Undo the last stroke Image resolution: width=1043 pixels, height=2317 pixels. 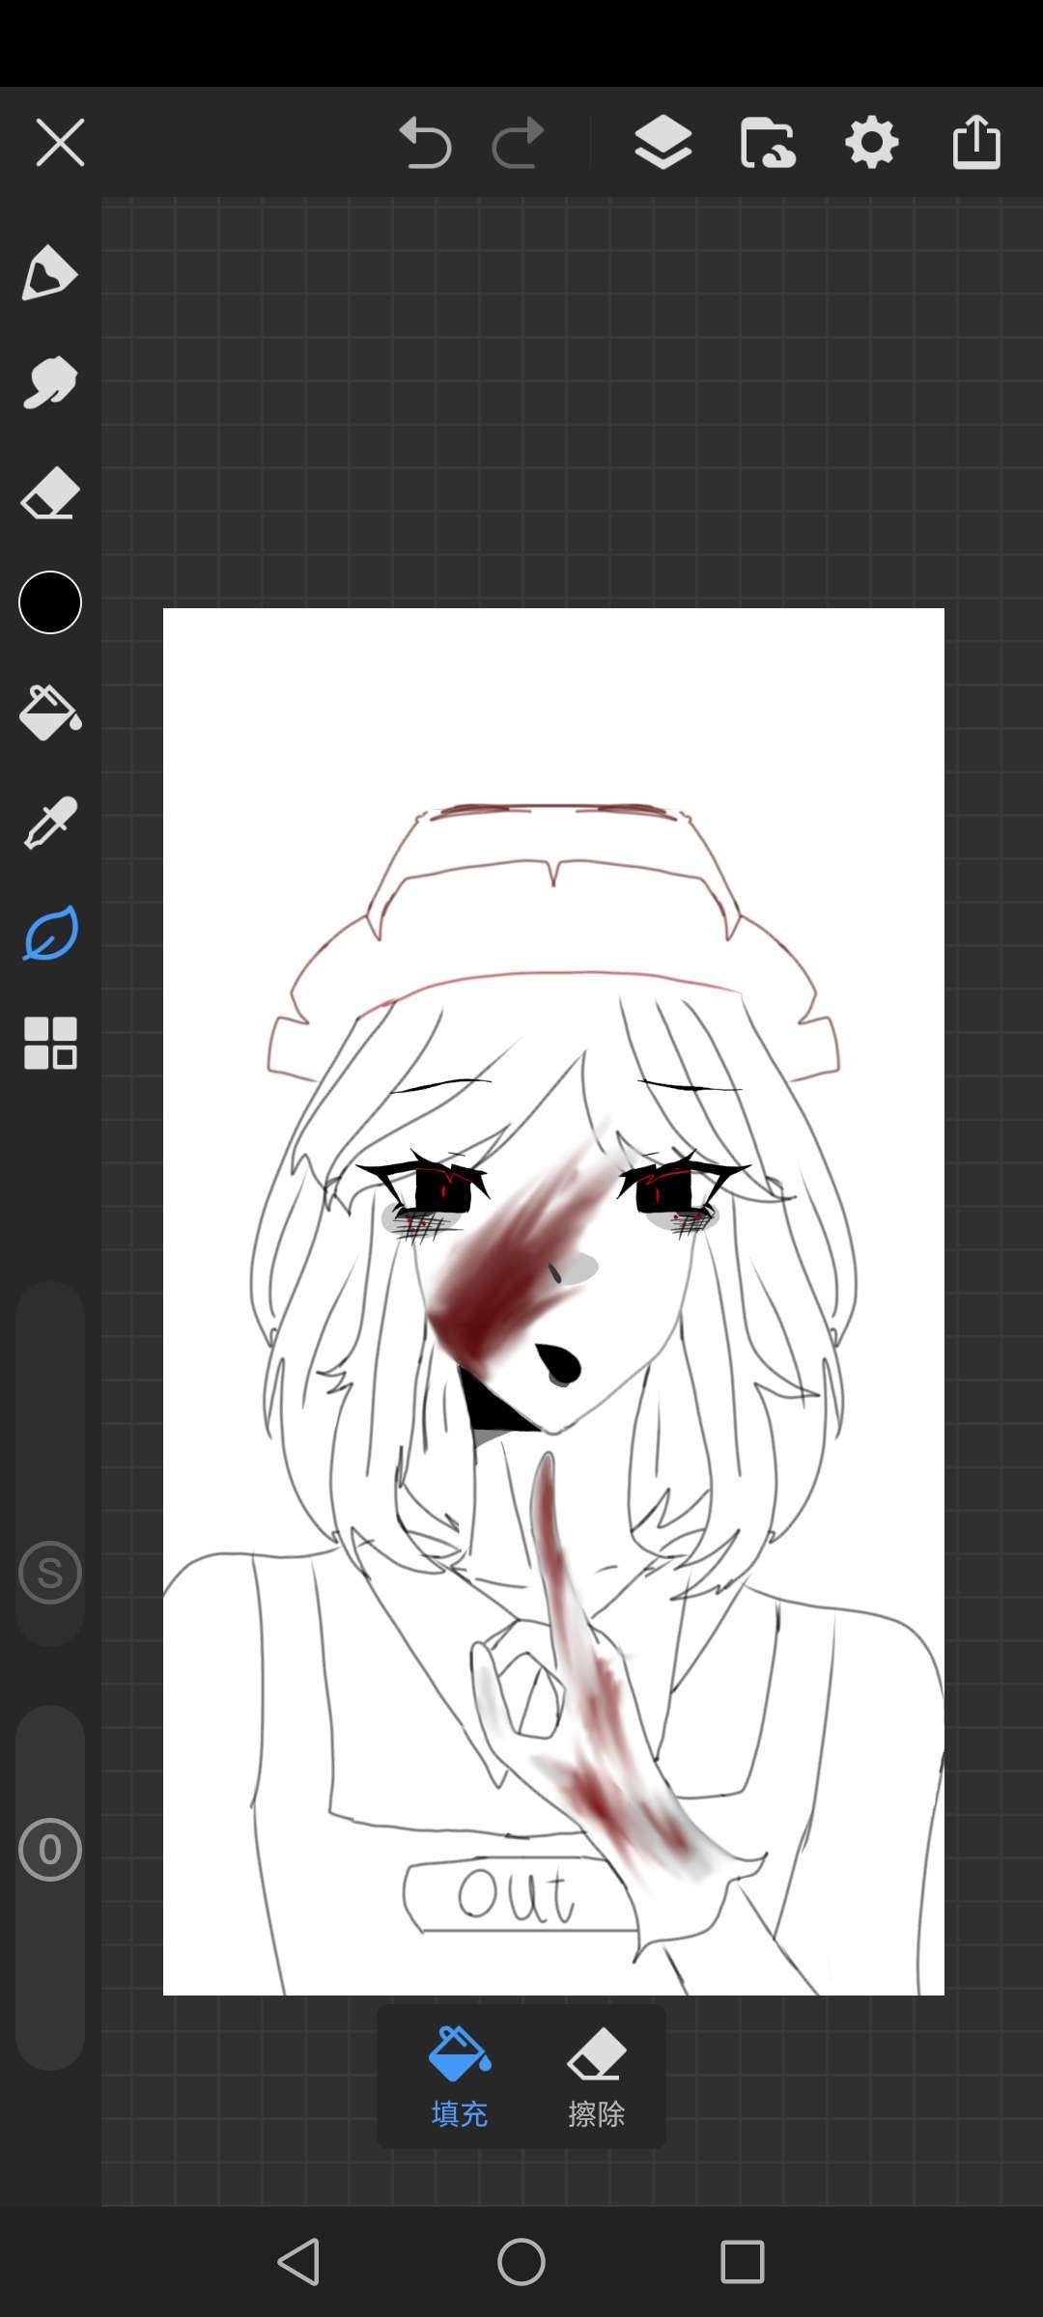[425, 143]
